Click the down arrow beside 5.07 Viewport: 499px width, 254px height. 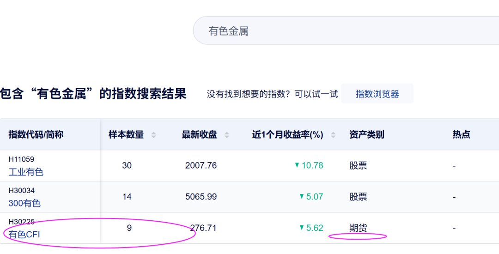(x=302, y=196)
